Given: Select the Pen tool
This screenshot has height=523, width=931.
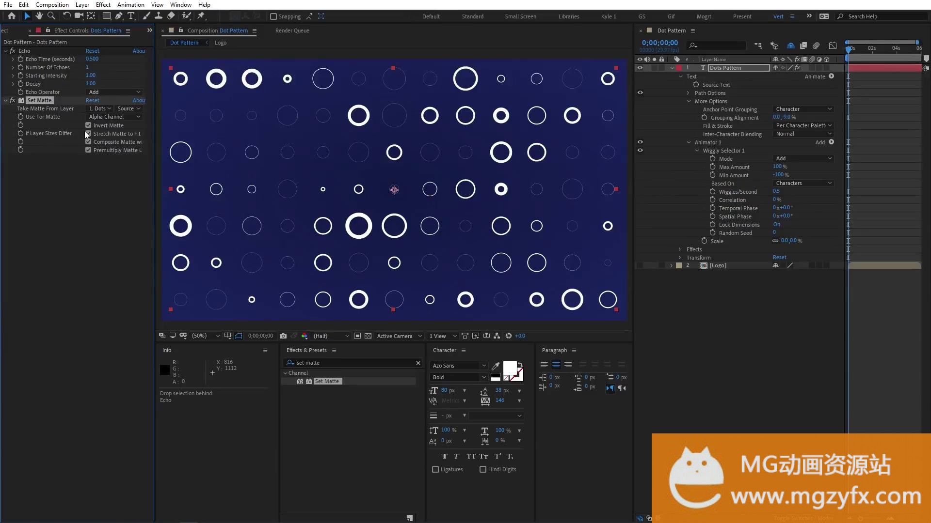Looking at the screenshot, I should pyautogui.click(x=119, y=16).
